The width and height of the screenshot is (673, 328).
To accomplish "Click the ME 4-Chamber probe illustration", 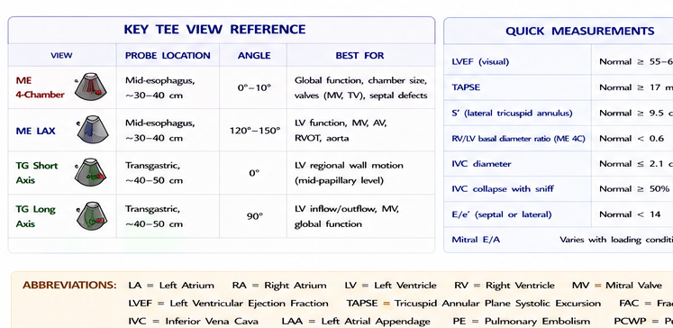I will tap(90, 87).
